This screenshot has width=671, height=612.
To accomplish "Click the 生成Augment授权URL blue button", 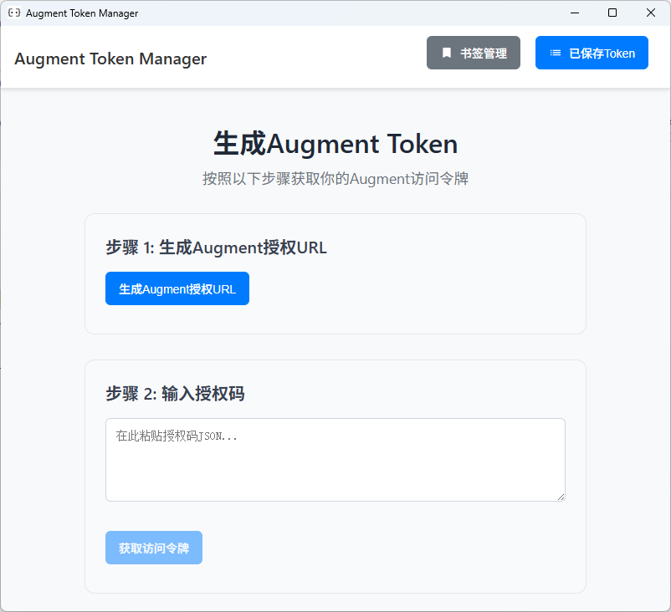I will (x=177, y=288).
